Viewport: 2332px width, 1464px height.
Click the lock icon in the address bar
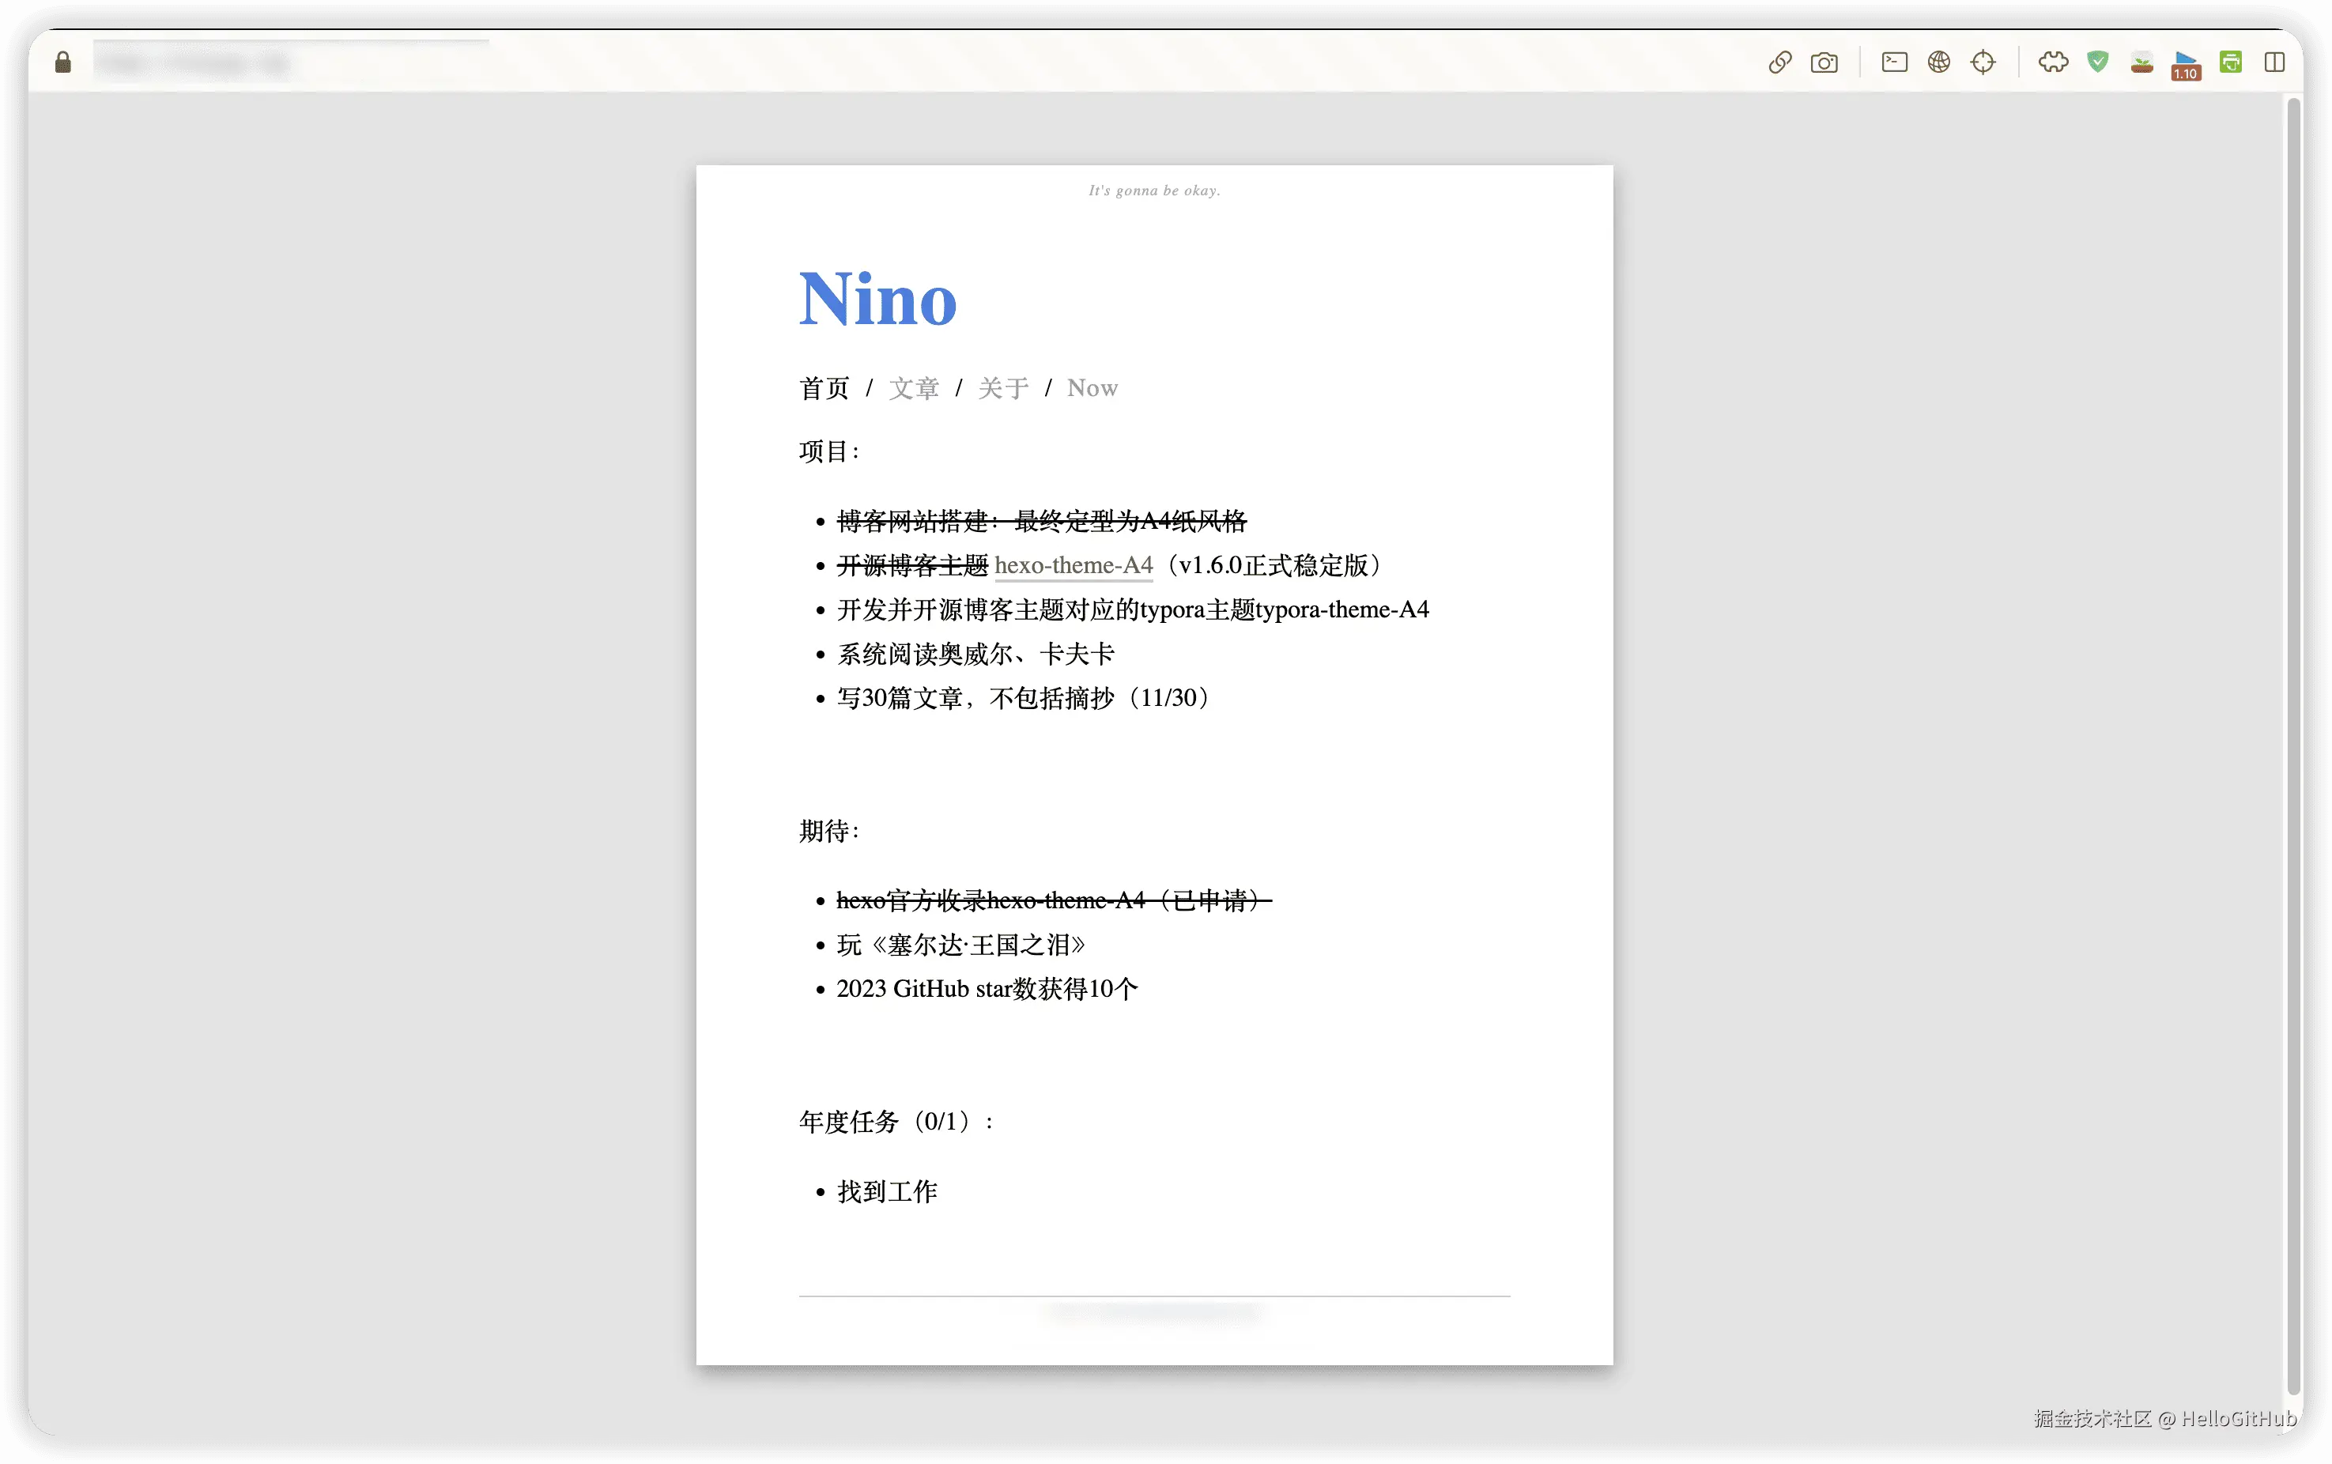pos(63,63)
